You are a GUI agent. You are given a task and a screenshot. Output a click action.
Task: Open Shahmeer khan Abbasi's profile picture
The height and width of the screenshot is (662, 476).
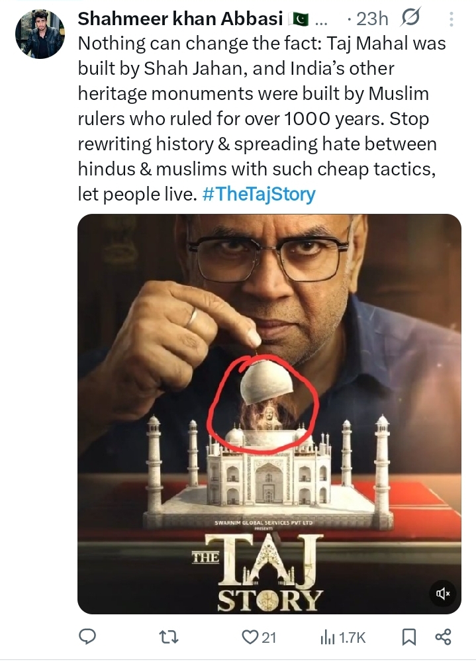click(x=40, y=34)
